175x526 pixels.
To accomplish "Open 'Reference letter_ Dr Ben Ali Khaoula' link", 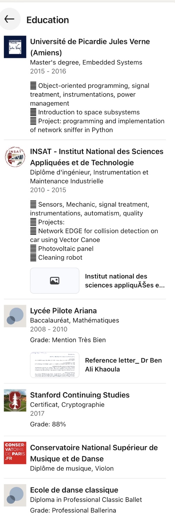I will 123,365.
